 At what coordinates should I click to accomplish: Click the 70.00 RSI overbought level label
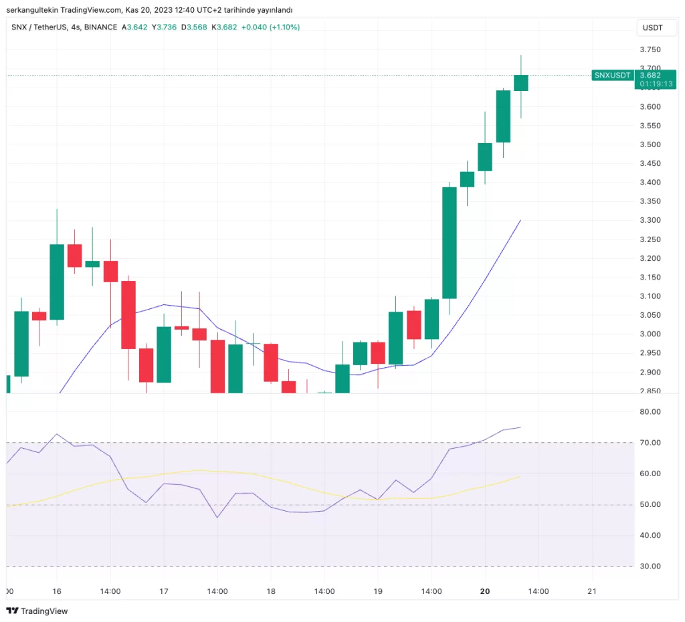click(650, 443)
